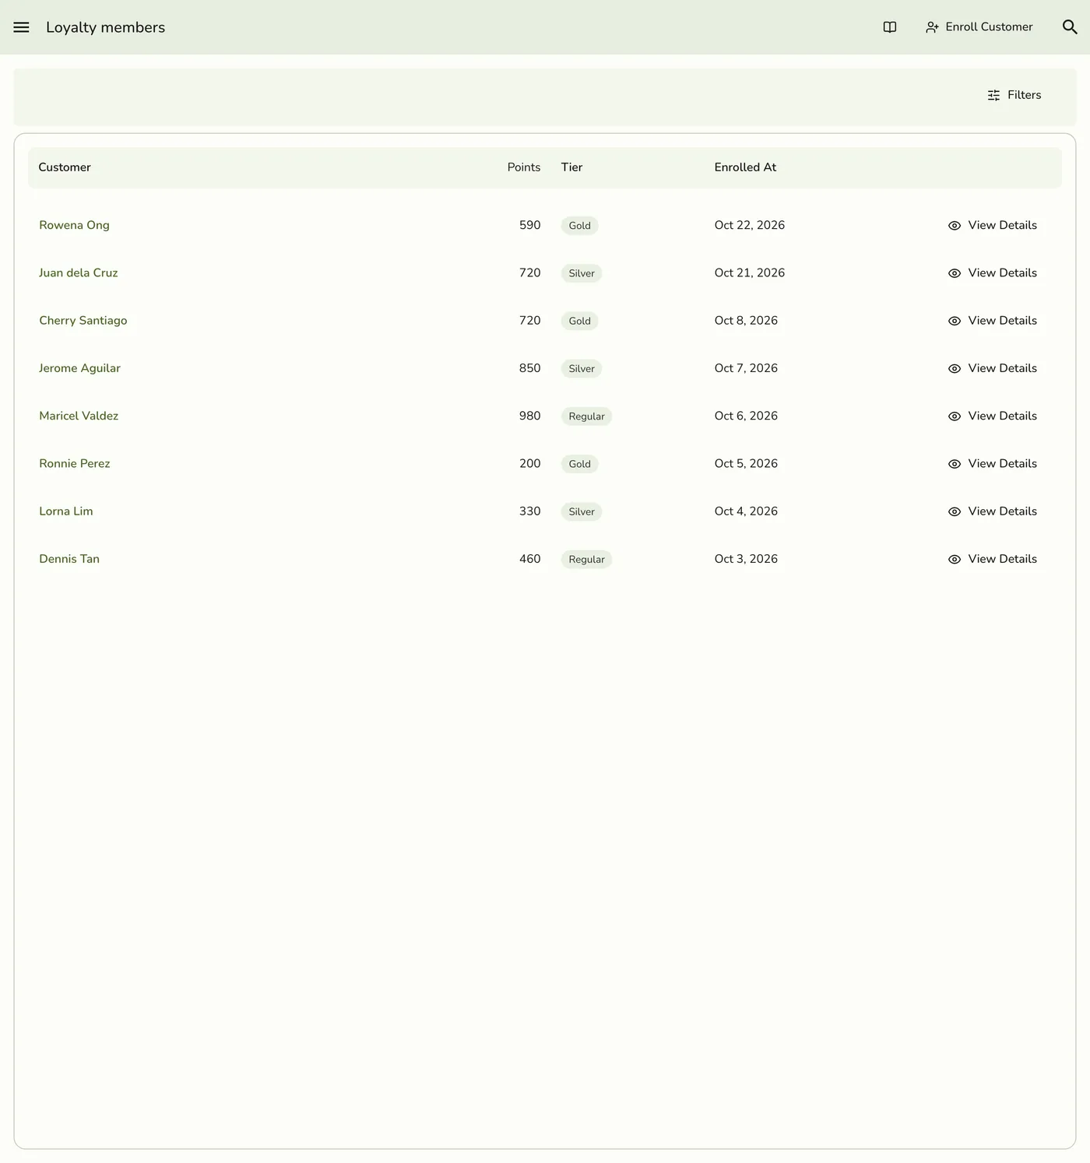The width and height of the screenshot is (1090, 1163).
Task: Click Gold tier badge for Ronnie Perez
Action: coord(579,464)
